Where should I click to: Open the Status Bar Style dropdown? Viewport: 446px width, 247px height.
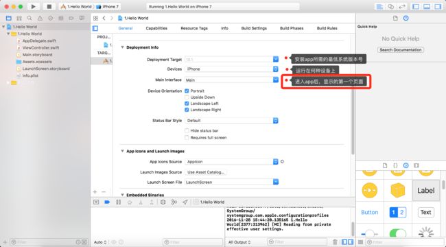(276, 121)
